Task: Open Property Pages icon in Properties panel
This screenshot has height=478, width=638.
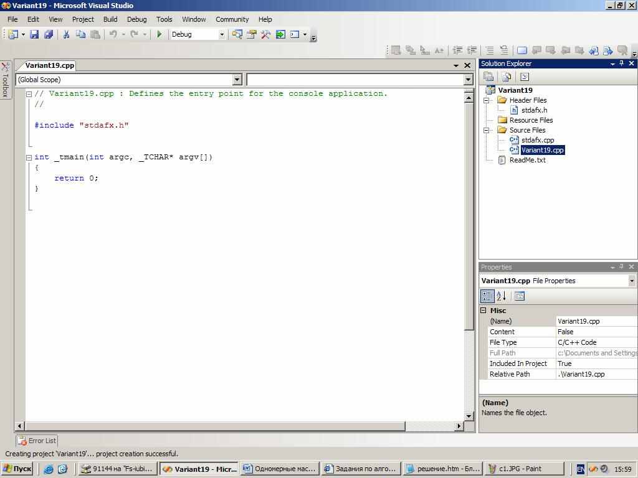Action: (519, 296)
